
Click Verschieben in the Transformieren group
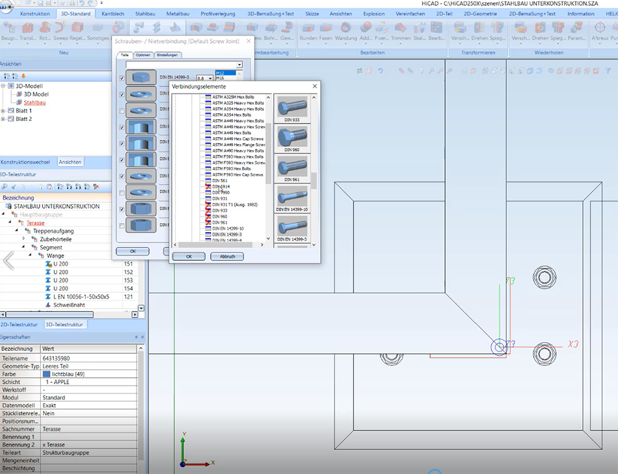pyautogui.click(x=460, y=27)
